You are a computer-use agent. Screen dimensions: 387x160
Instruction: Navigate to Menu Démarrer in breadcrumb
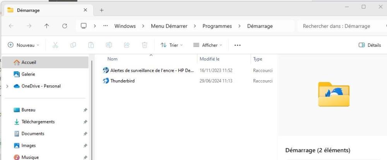(x=169, y=26)
